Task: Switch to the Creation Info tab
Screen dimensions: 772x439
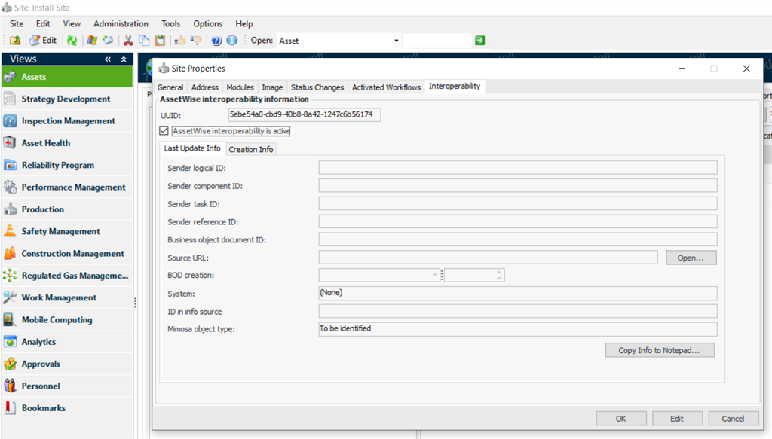Action: coord(251,149)
